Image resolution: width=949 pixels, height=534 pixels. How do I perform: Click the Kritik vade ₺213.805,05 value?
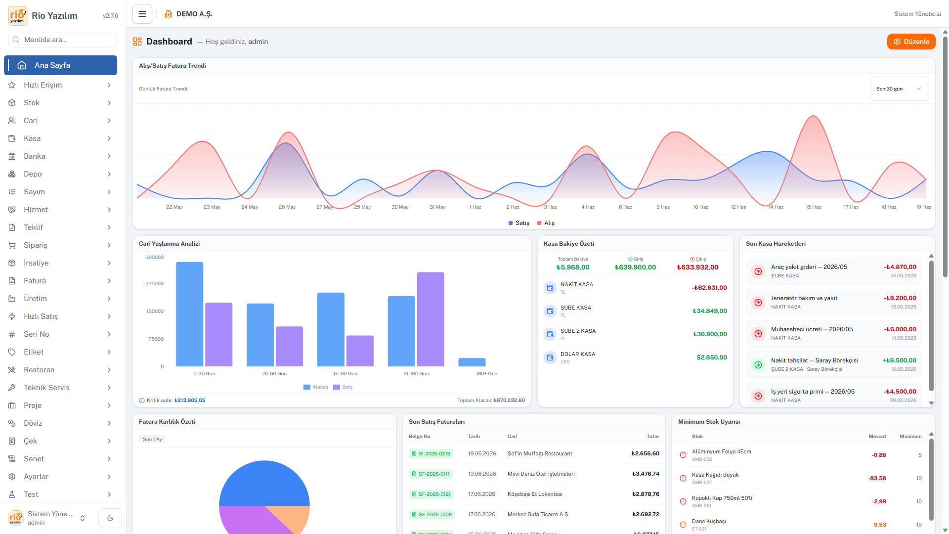(190, 400)
